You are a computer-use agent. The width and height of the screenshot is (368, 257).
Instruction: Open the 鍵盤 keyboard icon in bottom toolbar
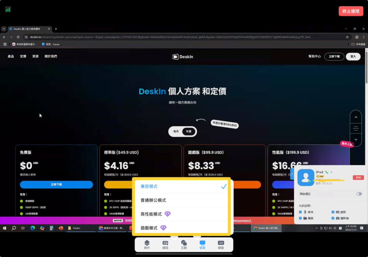point(221,244)
